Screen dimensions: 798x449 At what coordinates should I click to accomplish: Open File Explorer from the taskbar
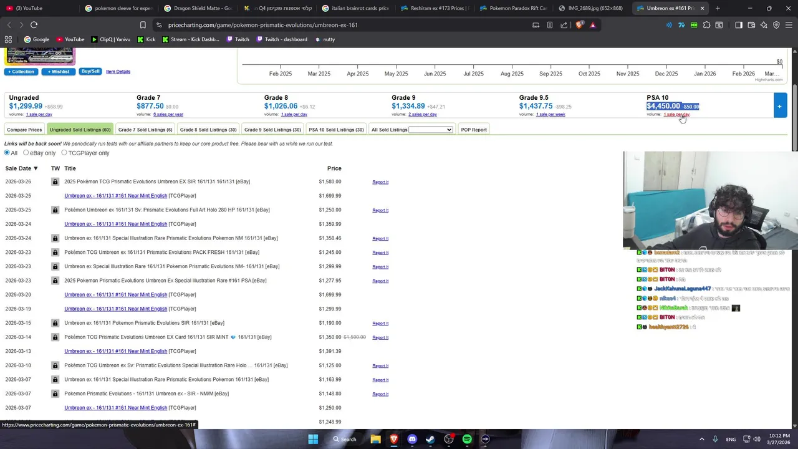375,439
